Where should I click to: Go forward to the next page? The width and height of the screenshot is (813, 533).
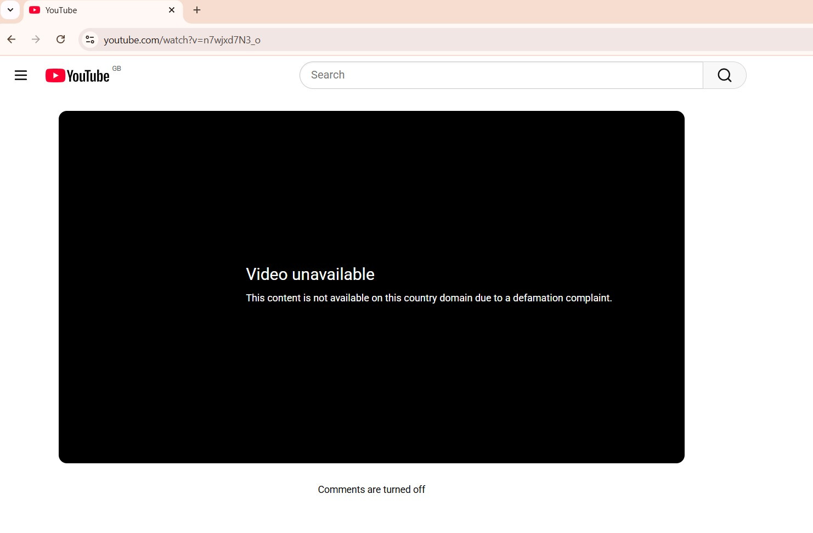click(x=36, y=40)
